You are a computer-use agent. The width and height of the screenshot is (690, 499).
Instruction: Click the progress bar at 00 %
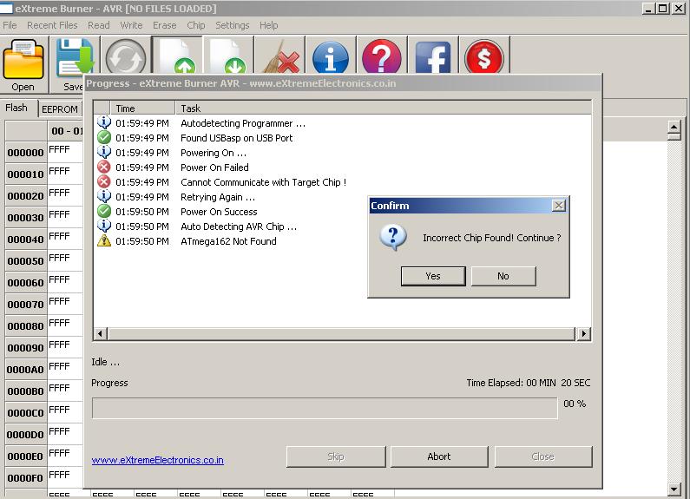tap(325, 409)
